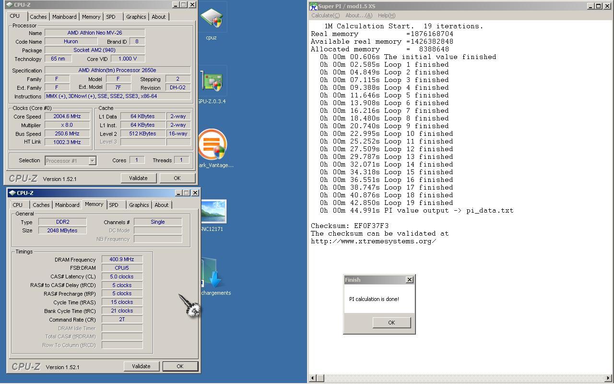This screenshot has width=614, height=384.
Task: Click Validate in the CPU-Z Memory window
Action: click(x=141, y=366)
